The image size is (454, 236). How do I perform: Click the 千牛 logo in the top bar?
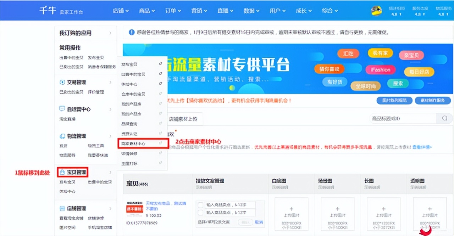48,10
